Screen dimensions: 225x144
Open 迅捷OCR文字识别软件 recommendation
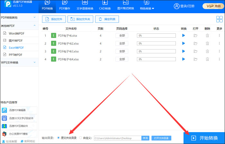click(x=19, y=118)
